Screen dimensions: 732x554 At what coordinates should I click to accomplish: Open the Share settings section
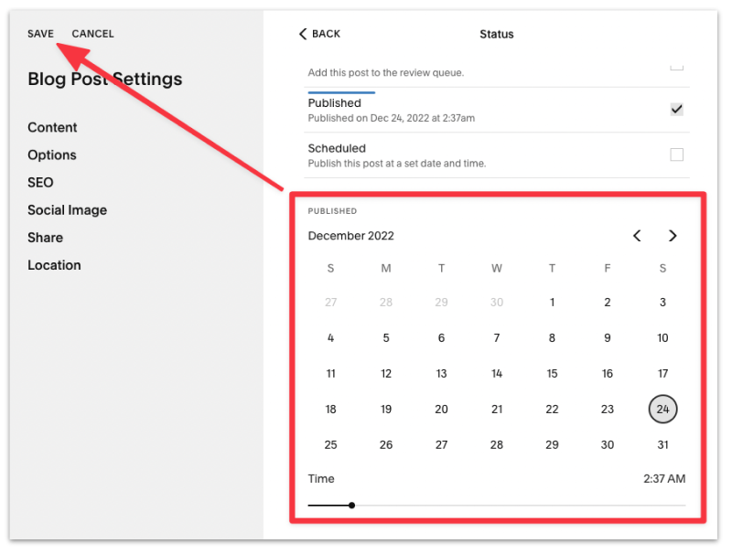(x=45, y=238)
